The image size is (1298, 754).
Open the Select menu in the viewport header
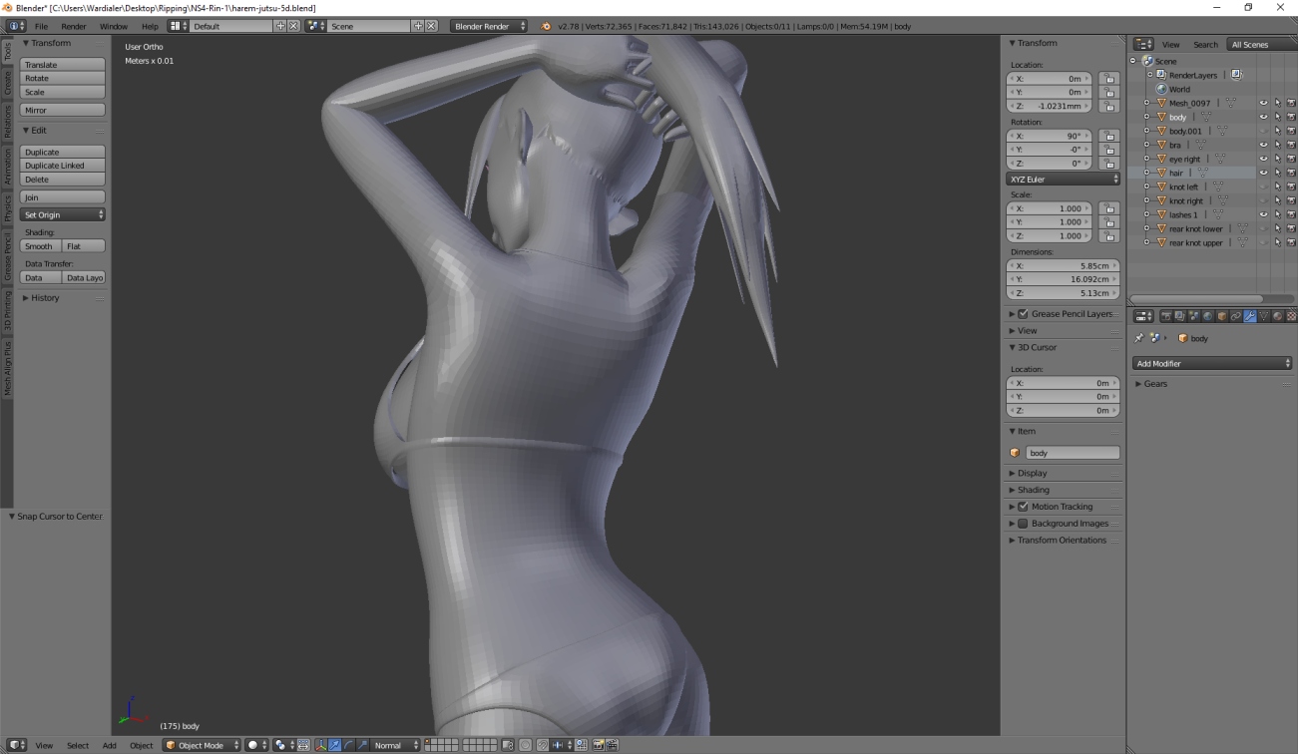(x=78, y=745)
